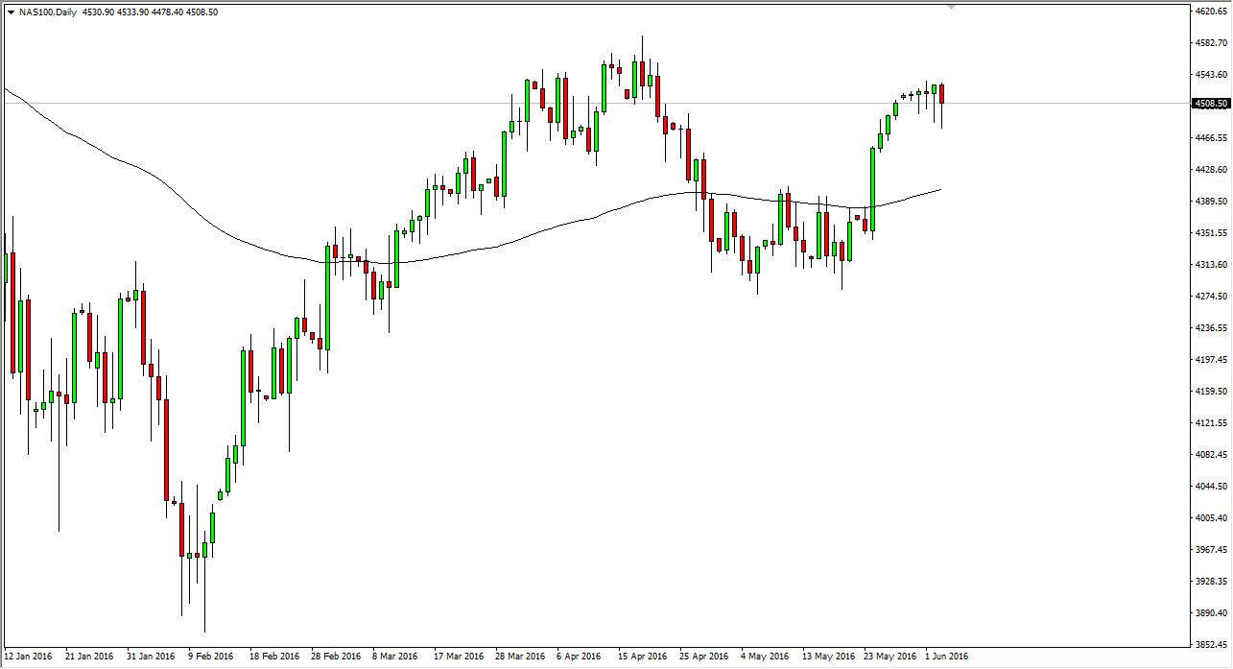The height and width of the screenshot is (669, 1233).
Task: Click the 18 Feb 2016 date label
Action: click(x=273, y=657)
